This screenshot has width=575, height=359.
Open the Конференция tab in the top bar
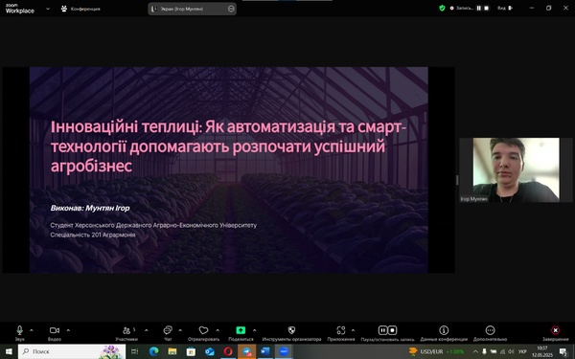click(x=80, y=9)
